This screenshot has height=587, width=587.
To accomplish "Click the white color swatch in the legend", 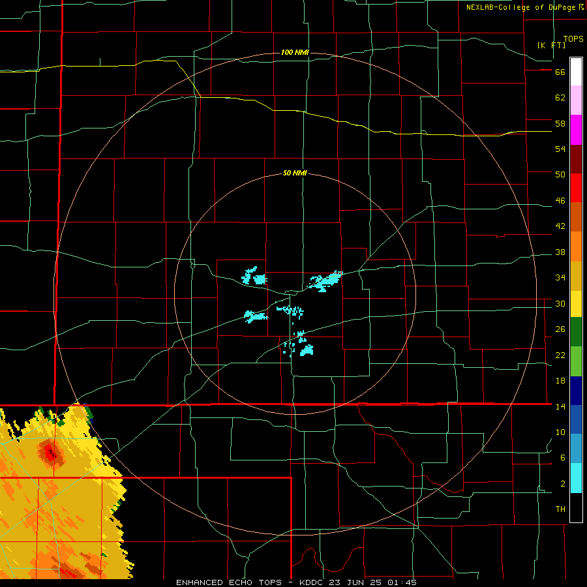I will click(x=576, y=72).
